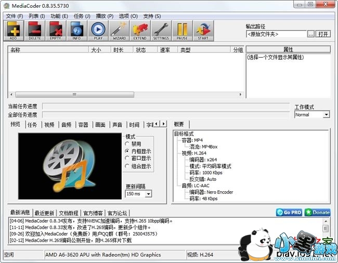Click the preview film reel thumbnail
Viewport: 338px width, 263px height.
[x=70, y=166]
